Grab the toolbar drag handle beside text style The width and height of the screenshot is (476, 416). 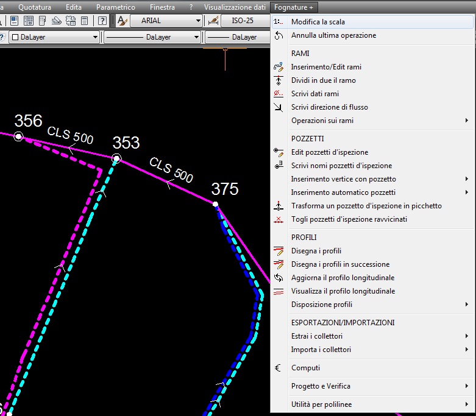tap(113, 21)
